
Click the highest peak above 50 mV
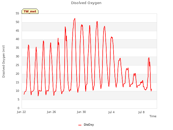click(x=75, y=19)
